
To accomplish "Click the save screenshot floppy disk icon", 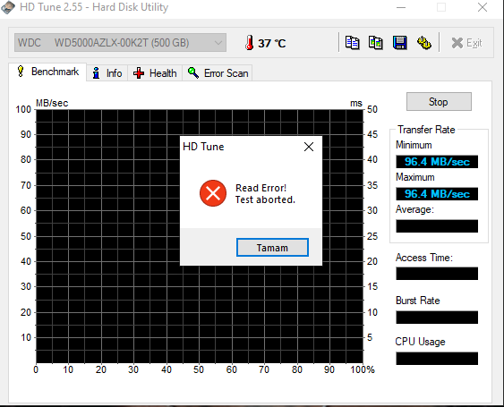I will pyautogui.click(x=400, y=43).
